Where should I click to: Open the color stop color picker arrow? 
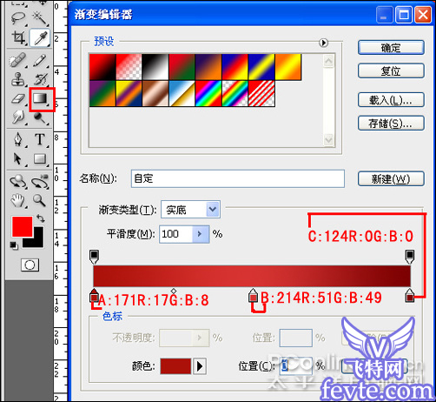tap(200, 366)
